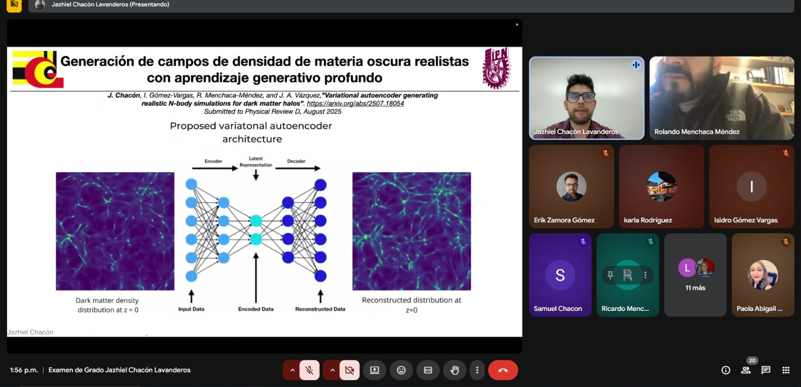Raise your hand in the meeting
Screen dimensions: 801x387
[455, 370]
